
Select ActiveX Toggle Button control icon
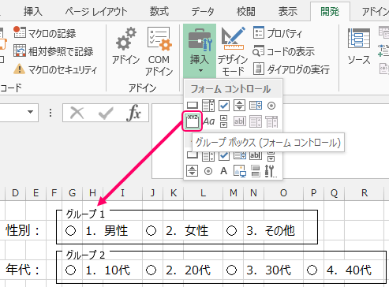(256, 171)
